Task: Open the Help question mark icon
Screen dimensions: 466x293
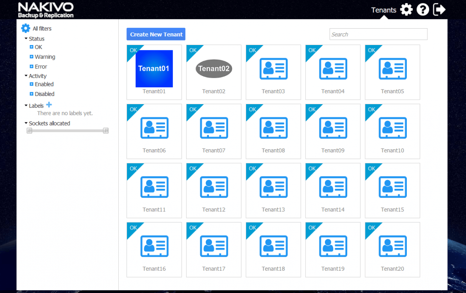Action: click(423, 10)
